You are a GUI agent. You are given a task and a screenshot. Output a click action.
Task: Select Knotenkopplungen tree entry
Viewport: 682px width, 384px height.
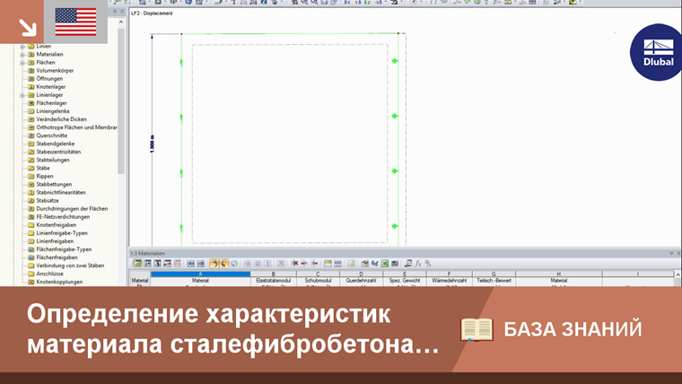59,282
